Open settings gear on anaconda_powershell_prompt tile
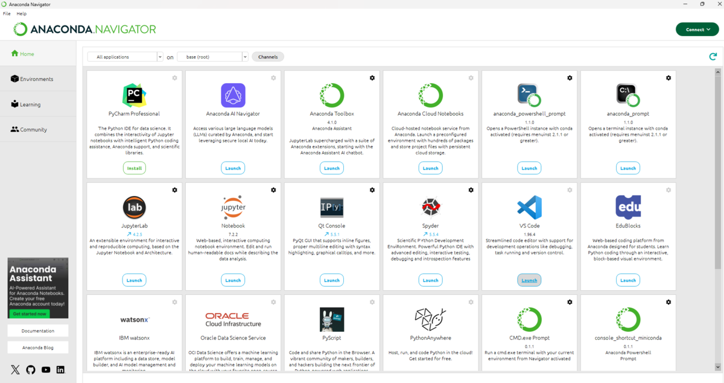This screenshot has width=724, height=383. coord(570,78)
